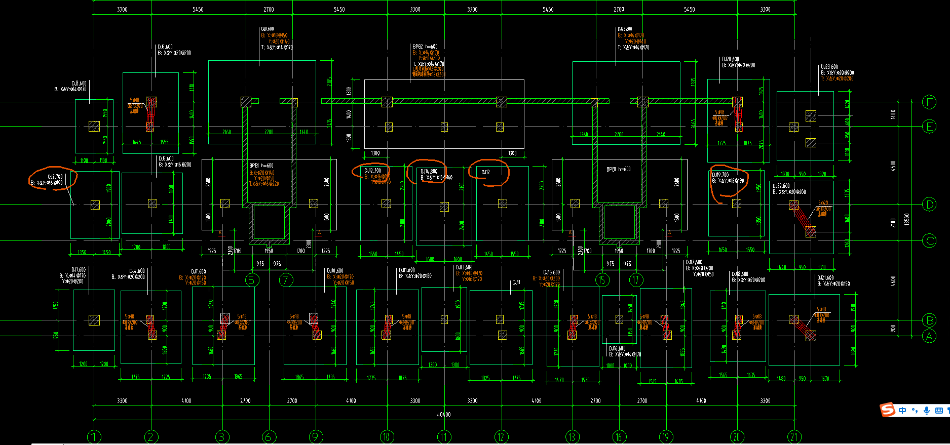Pick grid axis bubble 1 at the bottom
Viewport: 950px width, 445px height.
pos(94,437)
